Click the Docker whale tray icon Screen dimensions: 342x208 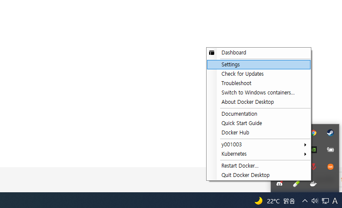[x=313, y=184]
